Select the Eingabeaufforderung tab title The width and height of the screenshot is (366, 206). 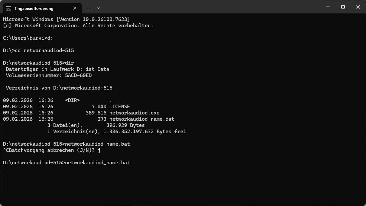[34, 8]
